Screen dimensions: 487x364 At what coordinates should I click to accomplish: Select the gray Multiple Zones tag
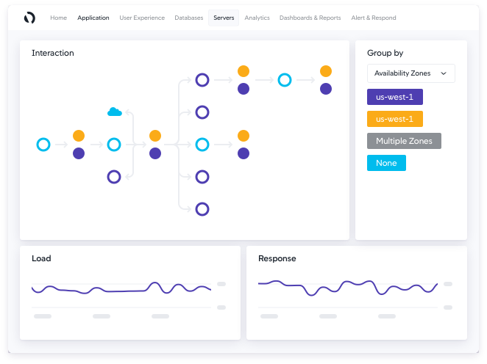[x=404, y=141]
